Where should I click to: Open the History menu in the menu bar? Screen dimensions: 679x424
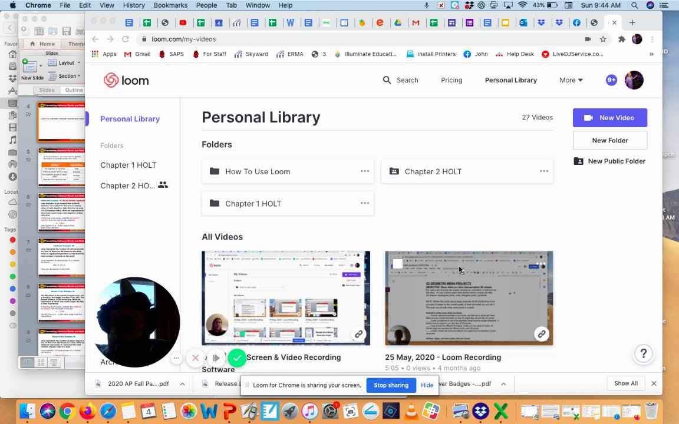(x=134, y=5)
